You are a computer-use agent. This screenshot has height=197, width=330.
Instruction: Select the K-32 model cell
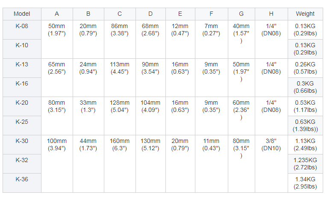(x=22, y=160)
